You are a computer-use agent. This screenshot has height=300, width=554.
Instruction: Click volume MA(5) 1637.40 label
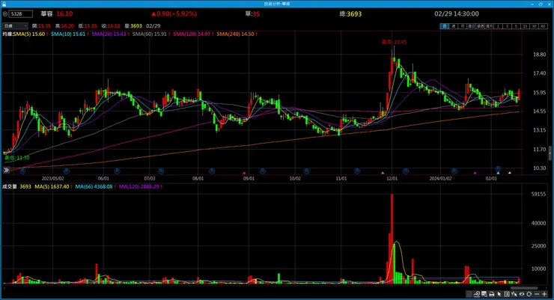tap(52, 187)
